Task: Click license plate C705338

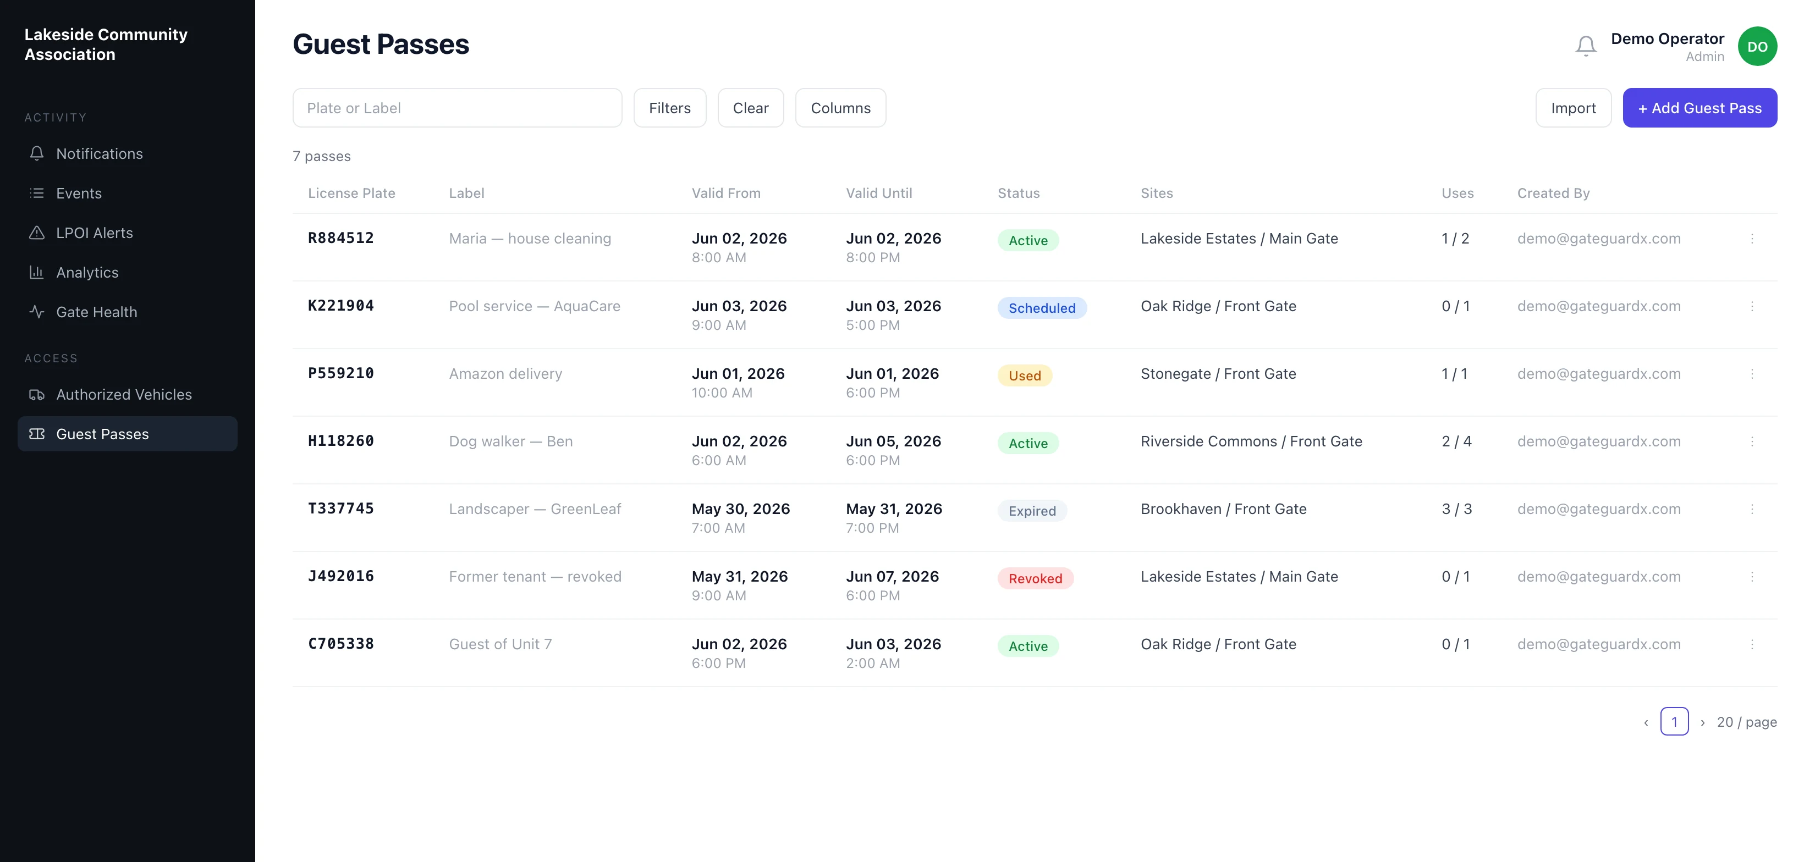Action: click(341, 644)
